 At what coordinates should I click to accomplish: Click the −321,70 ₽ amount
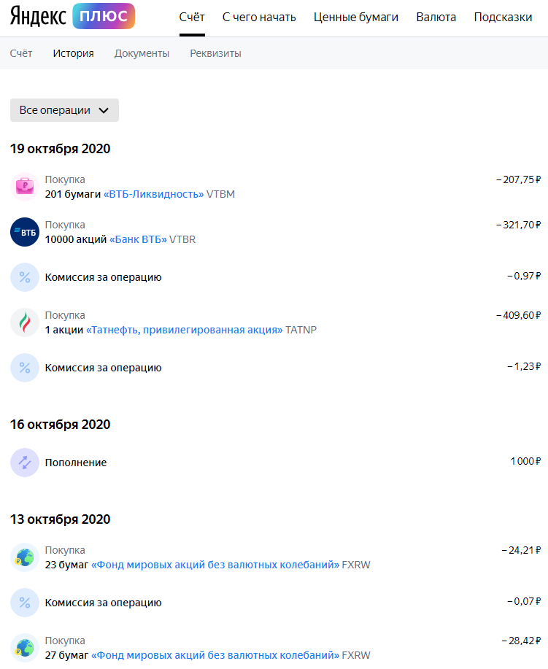coord(518,225)
